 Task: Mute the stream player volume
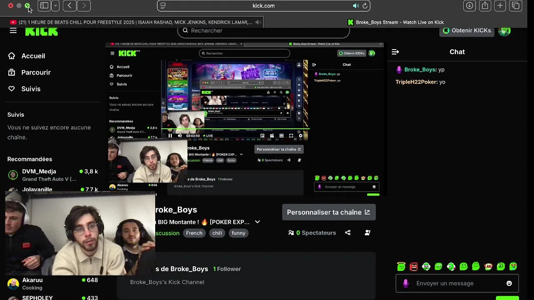pos(180,135)
